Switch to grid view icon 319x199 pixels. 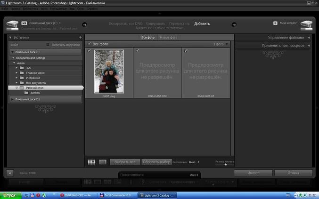91,162
